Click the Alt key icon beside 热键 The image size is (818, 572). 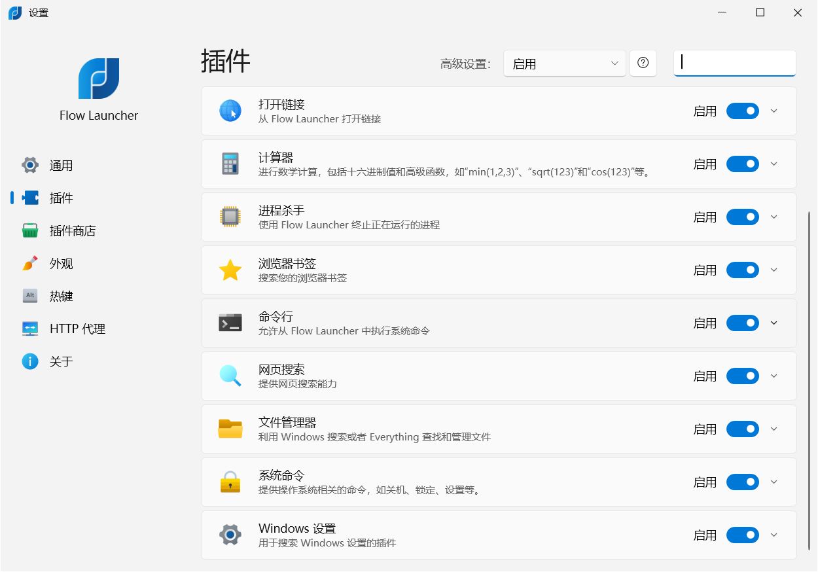[30, 296]
